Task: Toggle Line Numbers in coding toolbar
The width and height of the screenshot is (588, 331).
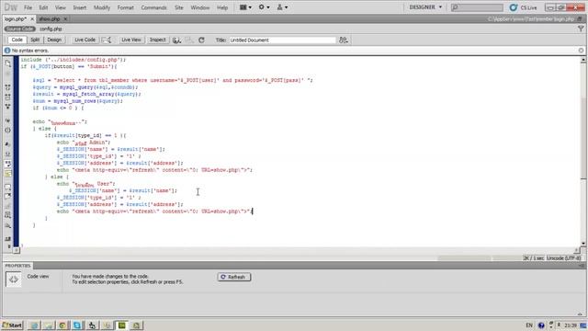Action: point(8,143)
